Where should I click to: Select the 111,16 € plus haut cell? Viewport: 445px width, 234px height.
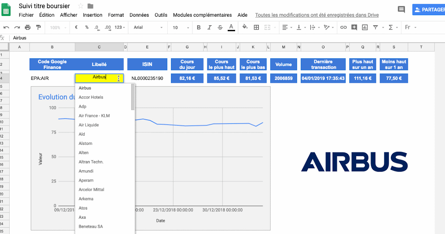click(363, 78)
